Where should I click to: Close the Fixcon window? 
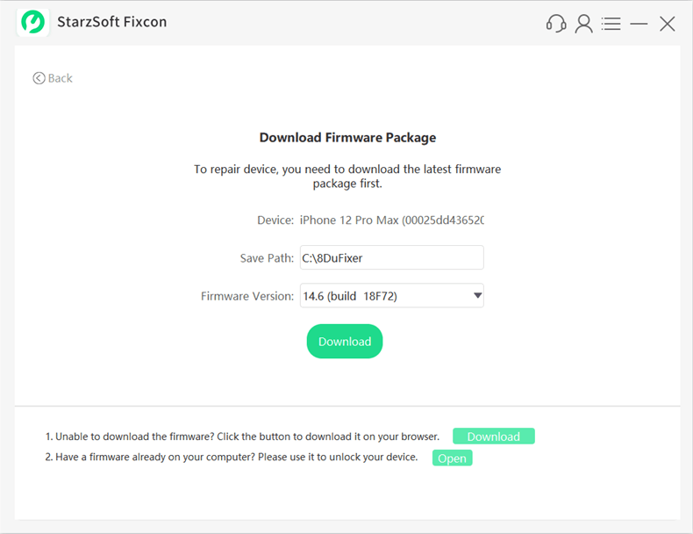coord(668,24)
